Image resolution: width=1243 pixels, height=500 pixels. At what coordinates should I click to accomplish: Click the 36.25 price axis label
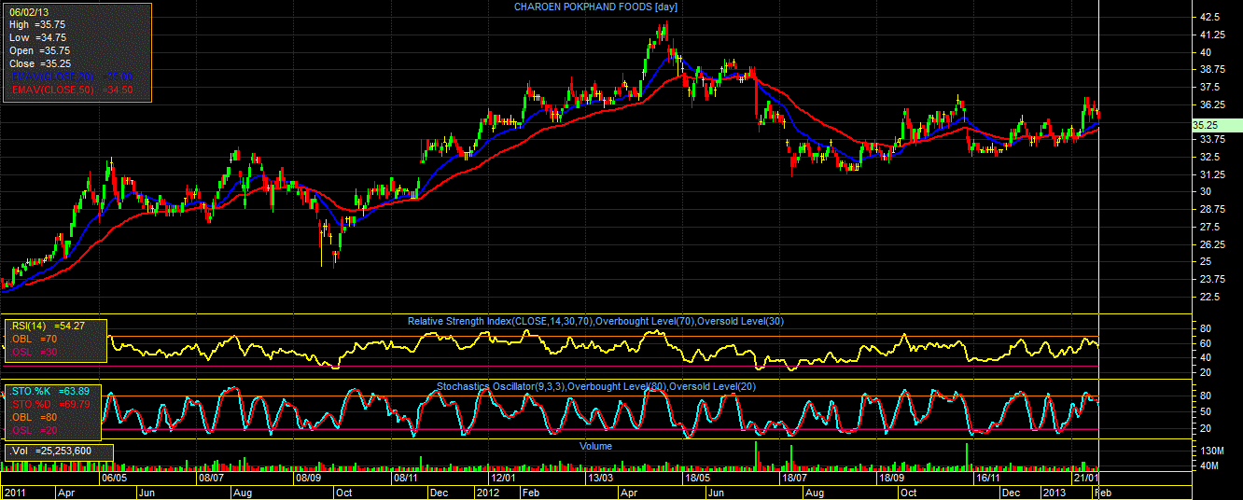1215,104
